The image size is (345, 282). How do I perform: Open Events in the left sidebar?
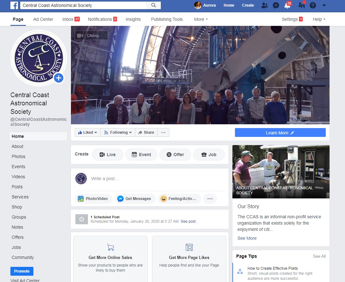click(x=18, y=167)
